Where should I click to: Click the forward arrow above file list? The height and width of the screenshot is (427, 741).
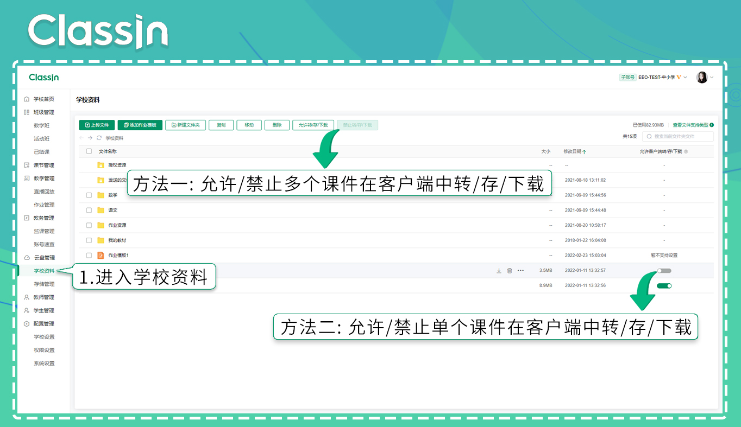90,138
